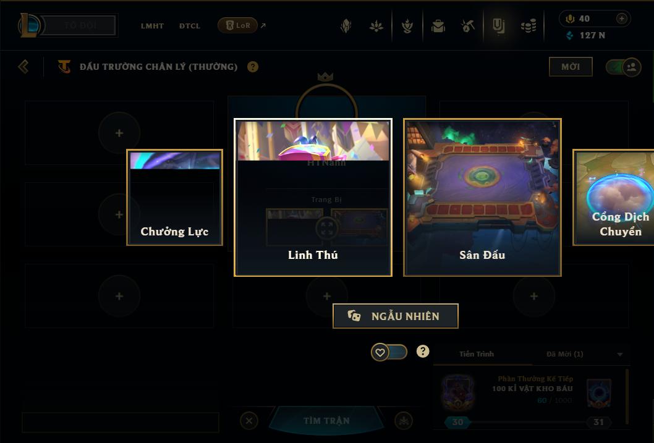Open the profile crest icon in navbar
Image resolution: width=654 pixels, height=443 pixels.
[x=346, y=26]
